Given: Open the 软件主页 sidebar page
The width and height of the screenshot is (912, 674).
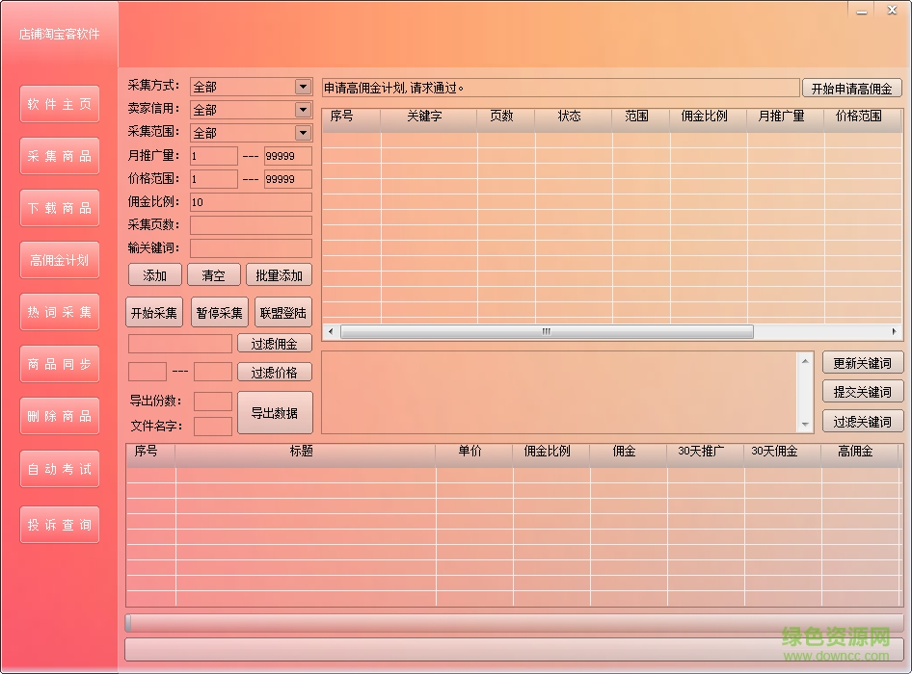Looking at the screenshot, I should pos(59,103).
